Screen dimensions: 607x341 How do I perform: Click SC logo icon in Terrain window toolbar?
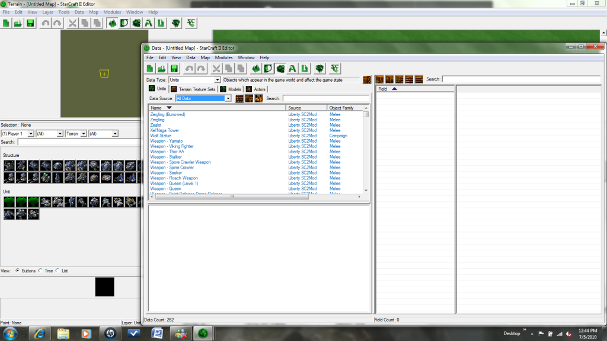(x=191, y=23)
